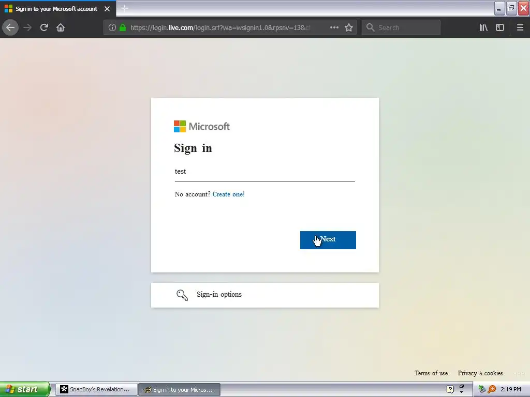
Task: Open the Firefox hamburger menu
Action: (x=520, y=27)
